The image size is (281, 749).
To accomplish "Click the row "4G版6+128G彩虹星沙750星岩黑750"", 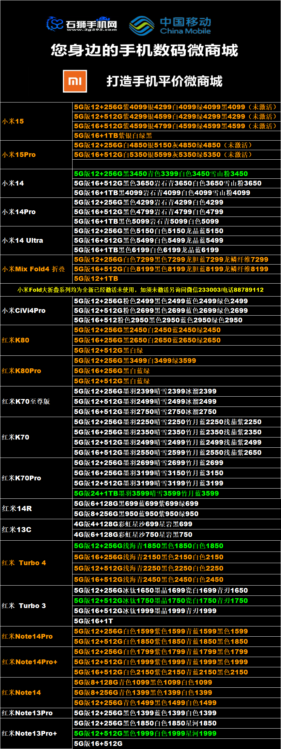I will (176, 535).
